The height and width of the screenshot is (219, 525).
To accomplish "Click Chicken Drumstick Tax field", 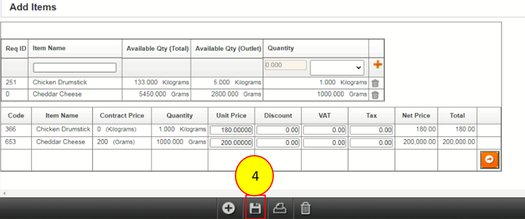I will pos(372,130).
